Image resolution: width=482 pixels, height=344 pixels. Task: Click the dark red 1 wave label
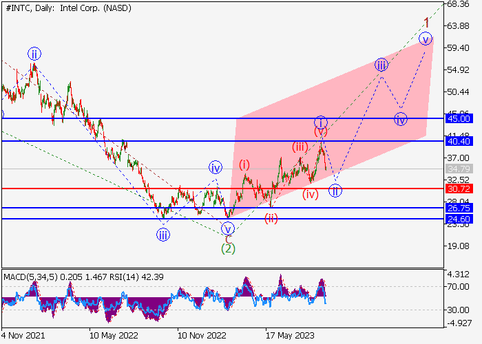(x=426, y=23)
